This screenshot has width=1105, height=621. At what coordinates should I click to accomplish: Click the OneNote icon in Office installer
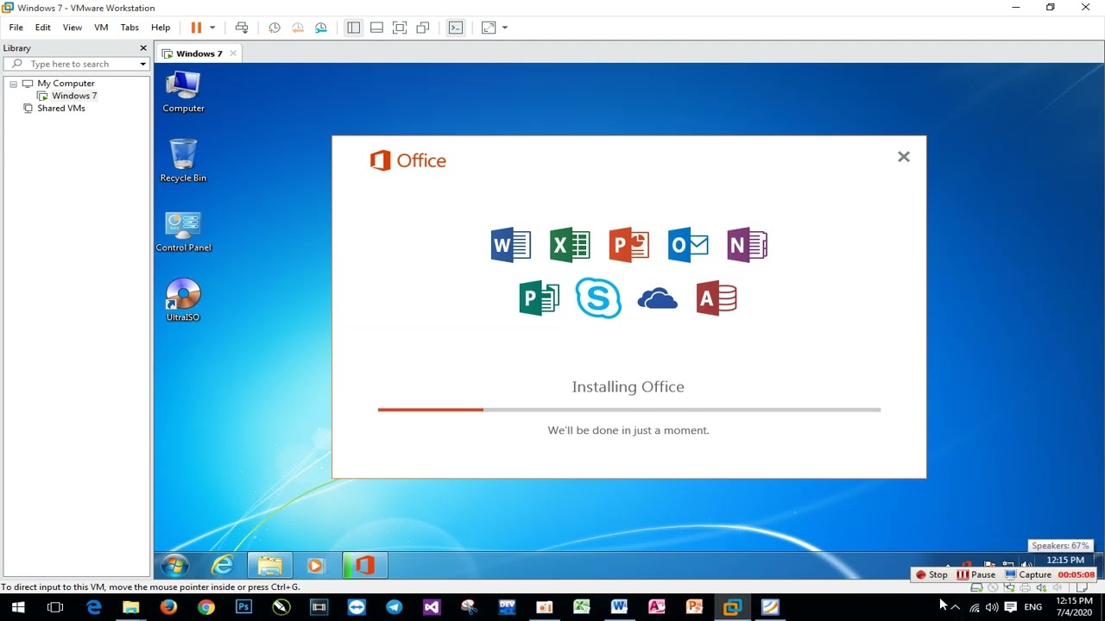tap(747, 245)
